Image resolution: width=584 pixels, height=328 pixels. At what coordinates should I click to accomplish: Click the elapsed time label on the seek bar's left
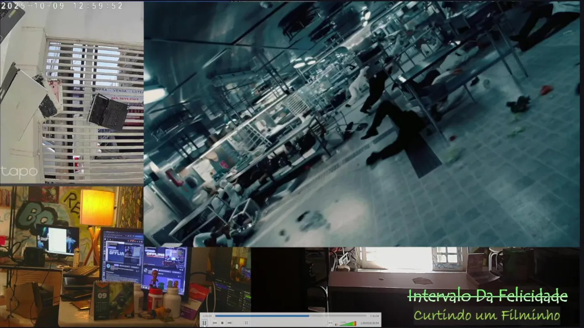point(207,316)
